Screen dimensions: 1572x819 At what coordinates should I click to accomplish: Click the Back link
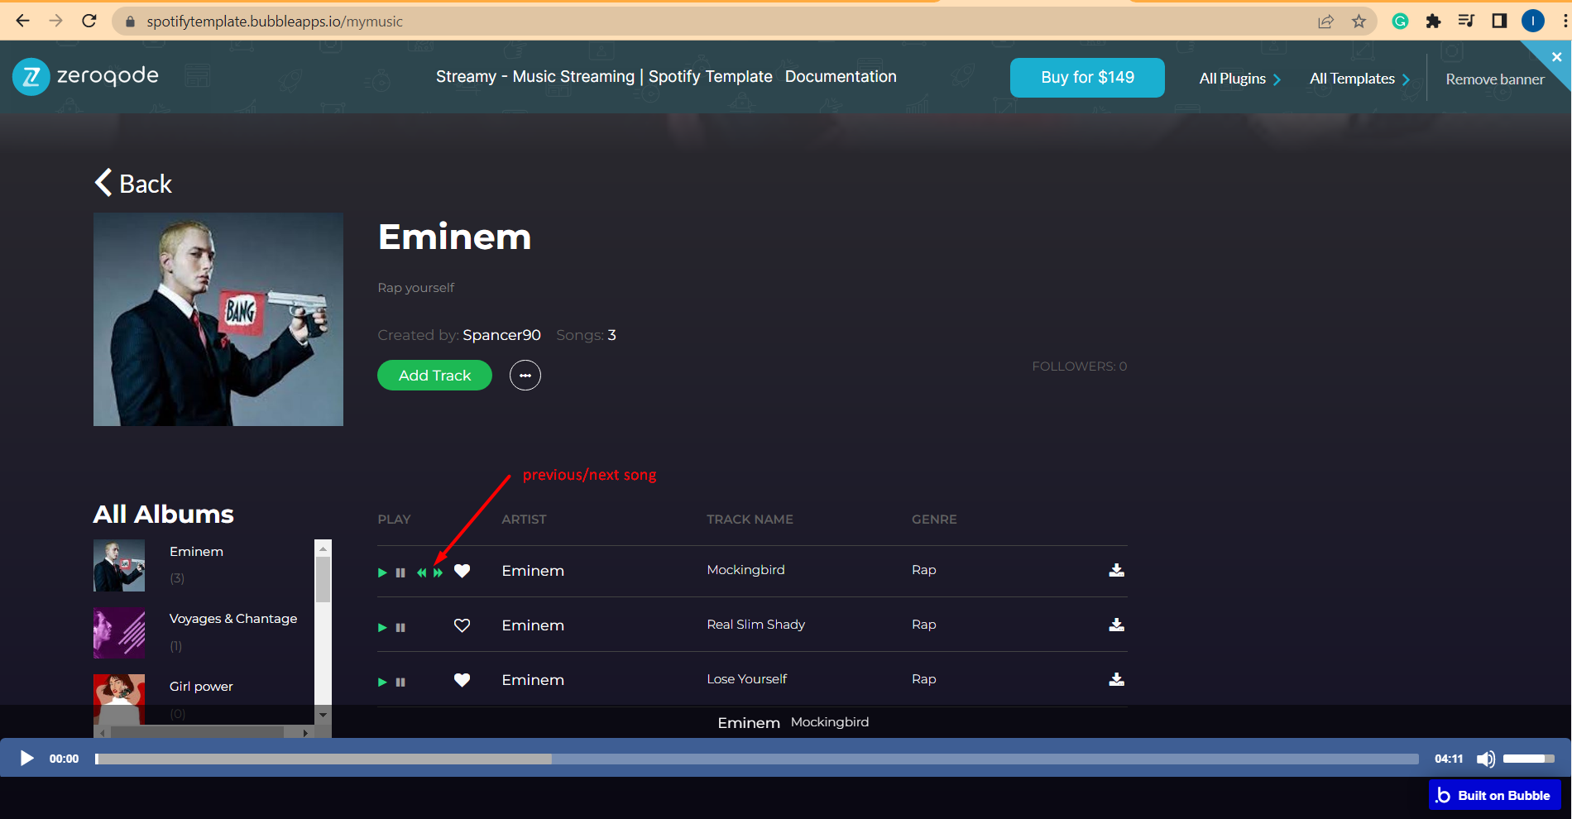coord(133,184)
